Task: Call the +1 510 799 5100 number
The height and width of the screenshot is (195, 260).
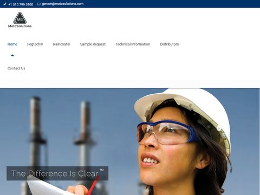Action: [x=21, y=4]
